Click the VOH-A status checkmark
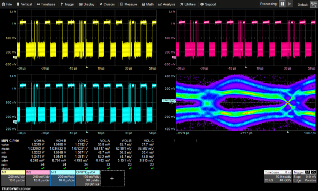This screenshot has width=318, height=191. 42,168
